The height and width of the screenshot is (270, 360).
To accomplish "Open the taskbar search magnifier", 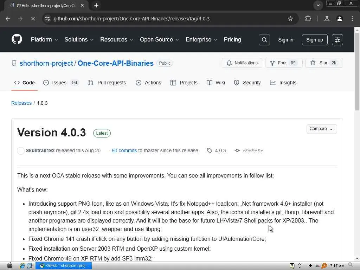I will [351, 265].
